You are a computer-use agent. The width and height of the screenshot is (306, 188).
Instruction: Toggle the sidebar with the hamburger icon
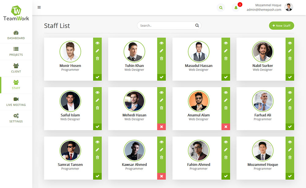pos(39,7)
